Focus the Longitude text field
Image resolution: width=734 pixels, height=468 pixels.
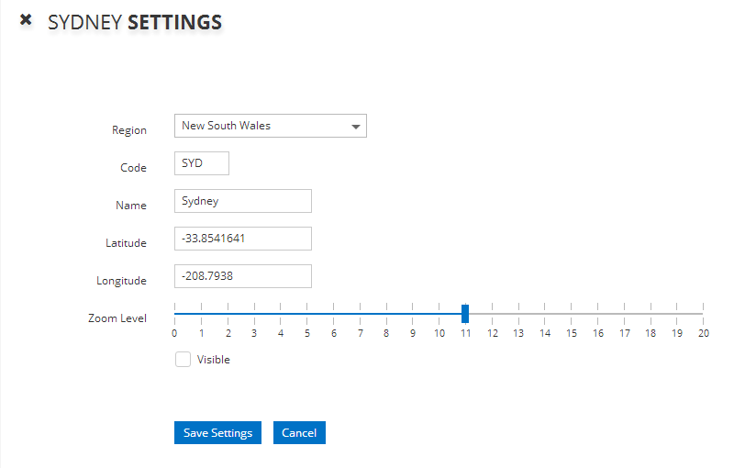click(x=242, y=276)
